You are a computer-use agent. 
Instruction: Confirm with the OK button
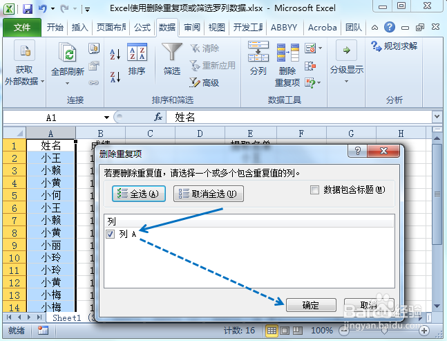point(311,305)
